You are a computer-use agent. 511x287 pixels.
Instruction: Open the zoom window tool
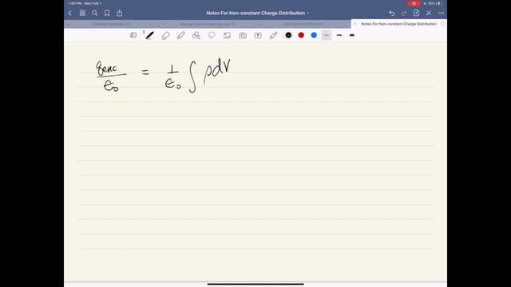pyautogui.click(x=133, y=35)
